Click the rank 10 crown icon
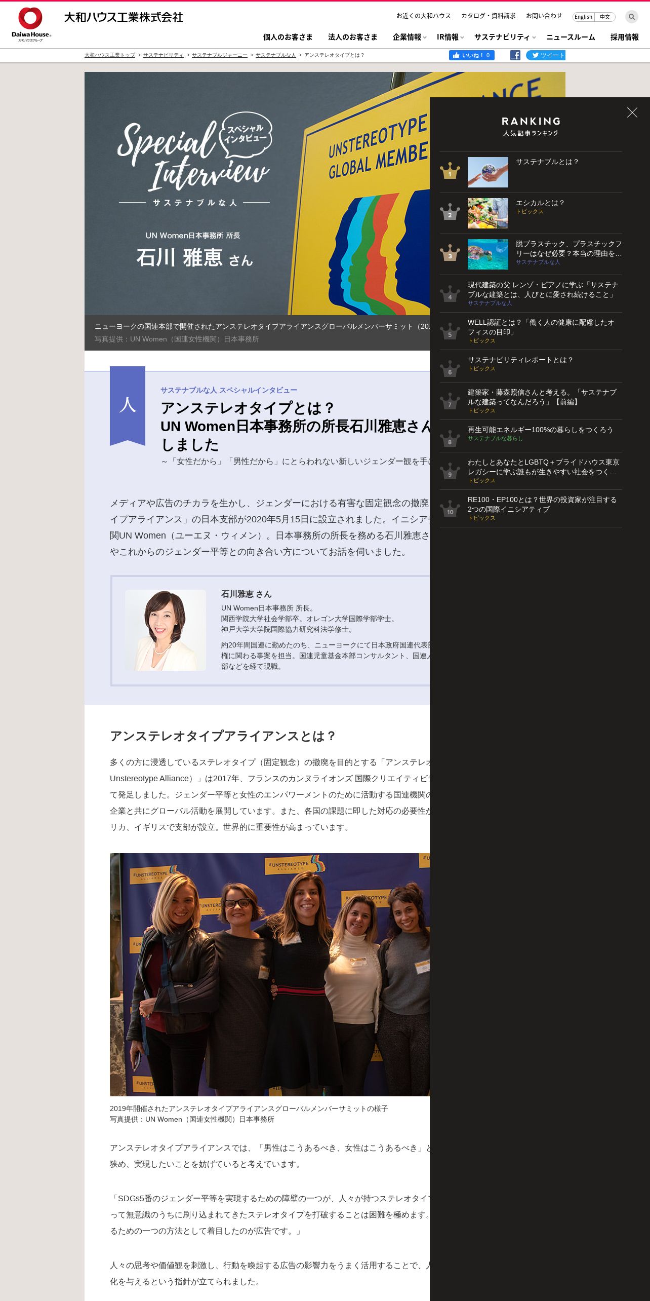Image resolution: width=650 pixels, height=1301 pixels. [x=450, y=509]
